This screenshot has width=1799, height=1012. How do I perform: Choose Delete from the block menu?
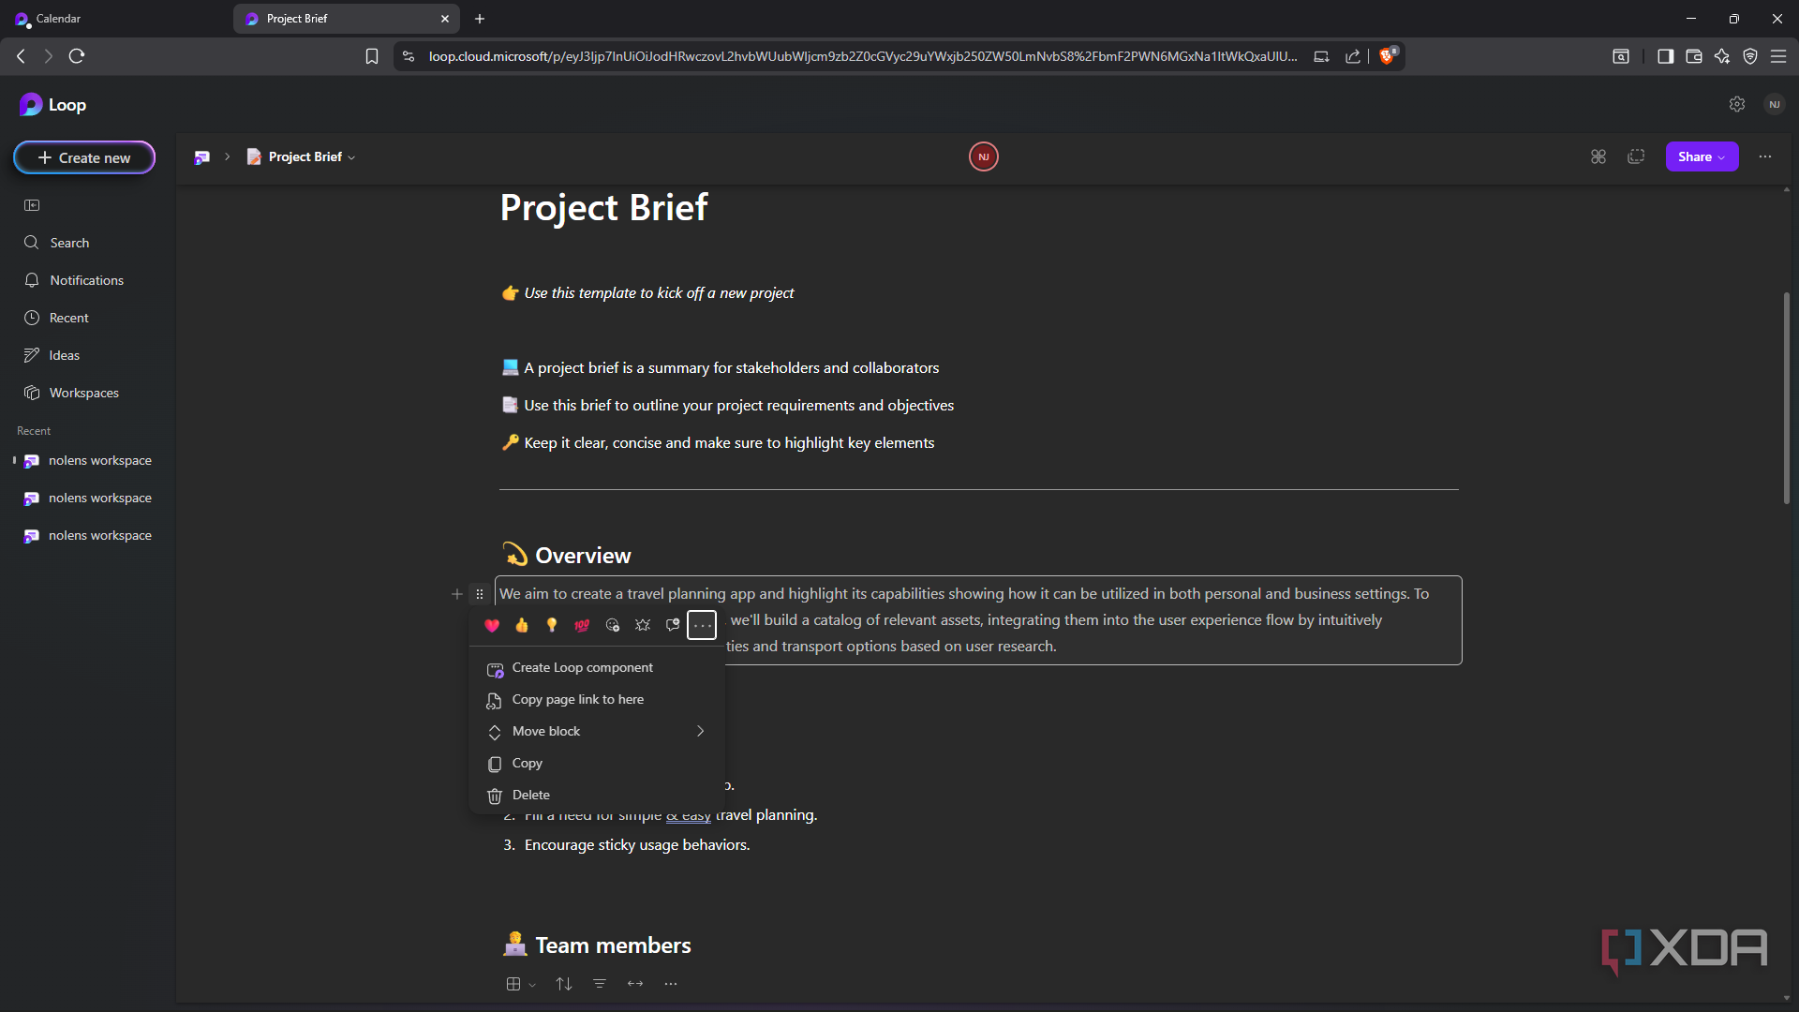(597, 795)
